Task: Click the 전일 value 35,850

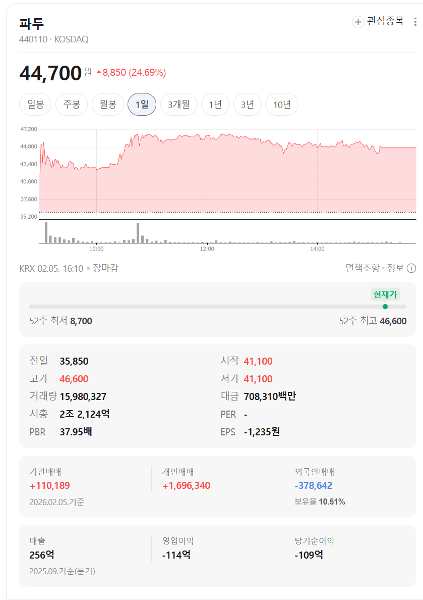Action: [74, 361]
